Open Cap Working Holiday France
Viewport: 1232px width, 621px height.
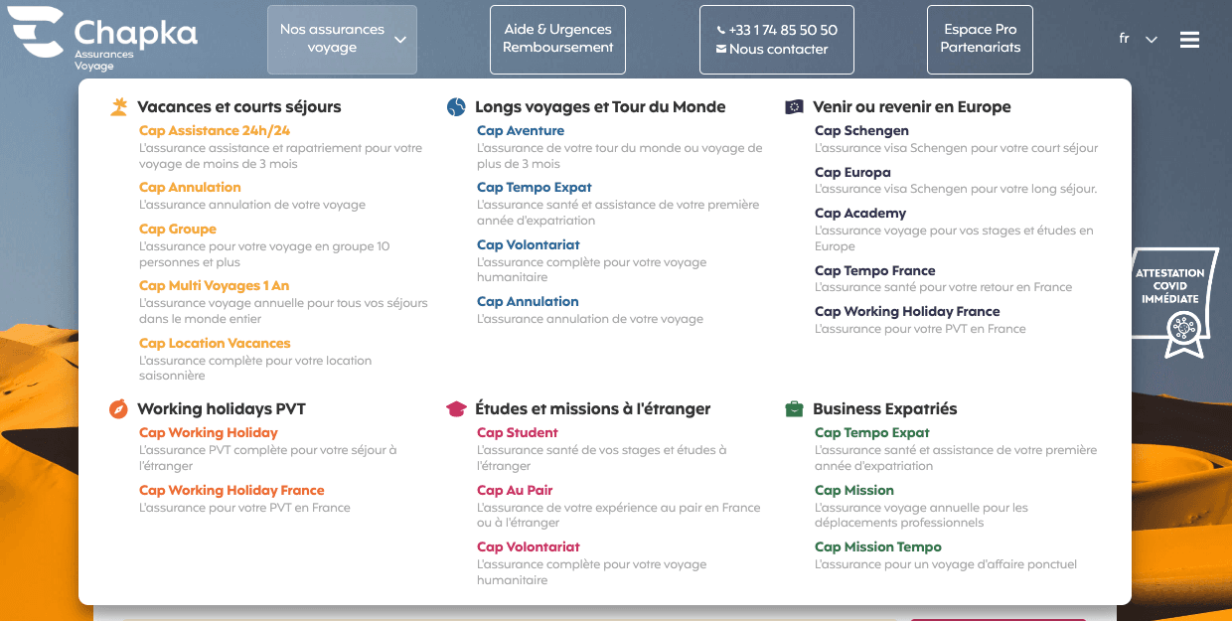point(231,490)
